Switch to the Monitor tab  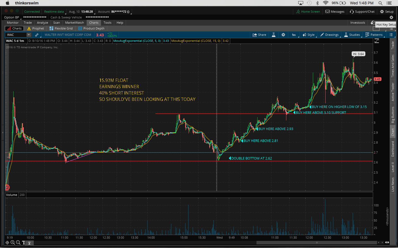(13, 23)
